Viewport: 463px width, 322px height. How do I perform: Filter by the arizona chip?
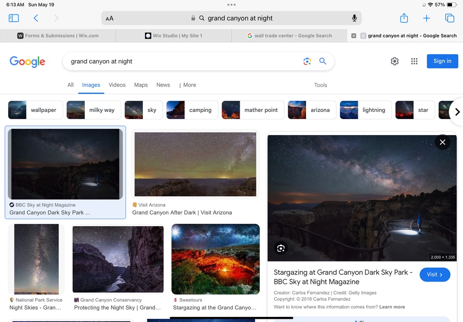pyautogui.click(x=312, y=110)
